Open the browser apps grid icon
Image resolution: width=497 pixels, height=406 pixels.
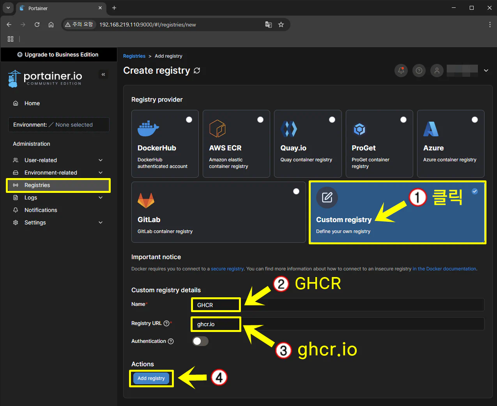[11, 39]
